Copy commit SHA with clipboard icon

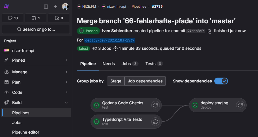coord(209,31)
